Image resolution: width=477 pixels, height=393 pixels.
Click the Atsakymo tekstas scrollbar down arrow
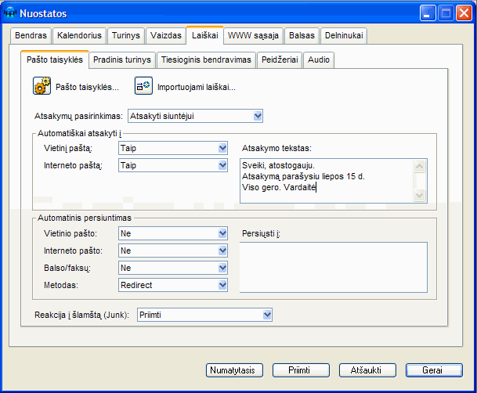419,196
